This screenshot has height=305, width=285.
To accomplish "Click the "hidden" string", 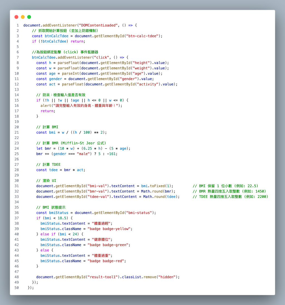I will click(167, 277).
